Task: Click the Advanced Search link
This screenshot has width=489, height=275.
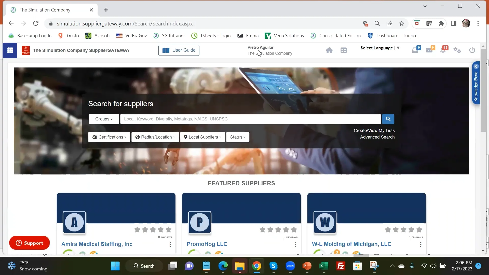Action: [377, 137]
